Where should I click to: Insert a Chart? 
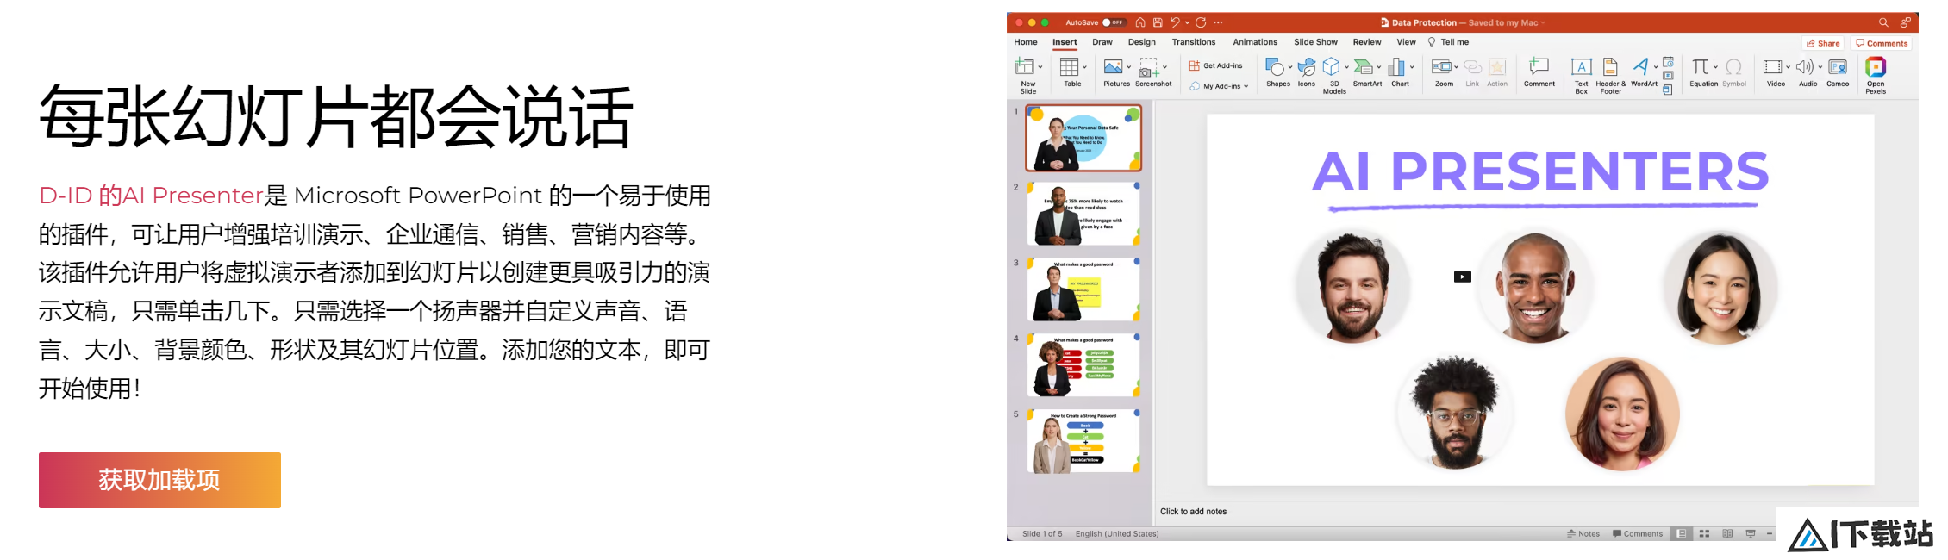click(1398, 72)
